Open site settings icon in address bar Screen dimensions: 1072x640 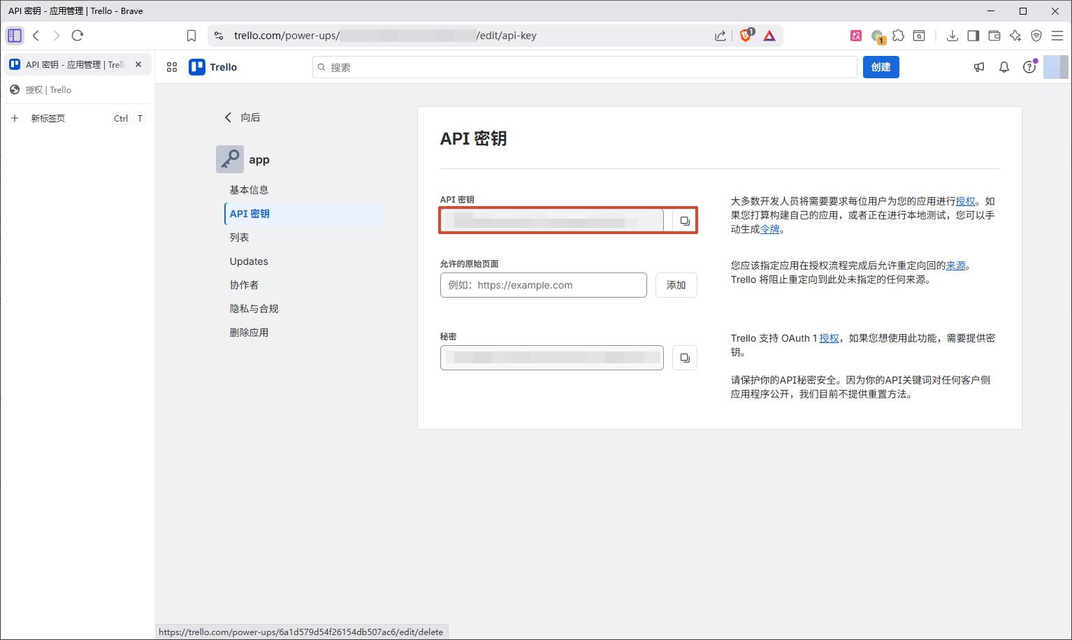point(219,36)
